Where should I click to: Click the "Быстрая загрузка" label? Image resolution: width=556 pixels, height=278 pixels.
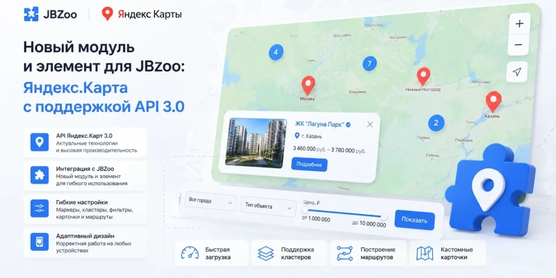(218, 253)
